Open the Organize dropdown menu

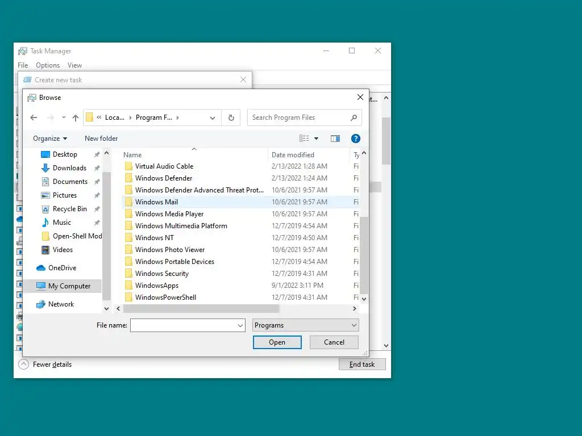pos(50,139)
